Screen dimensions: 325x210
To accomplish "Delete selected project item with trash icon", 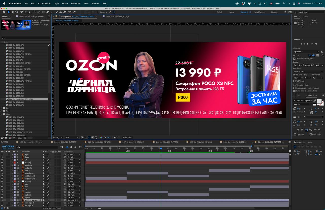I will [25, 138].
